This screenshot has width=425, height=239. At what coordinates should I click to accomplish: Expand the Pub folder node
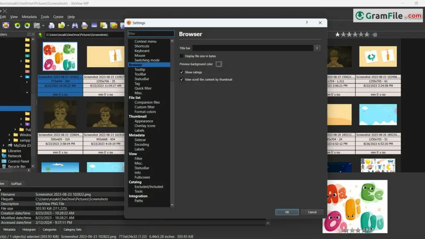click(x=15, y=129)
